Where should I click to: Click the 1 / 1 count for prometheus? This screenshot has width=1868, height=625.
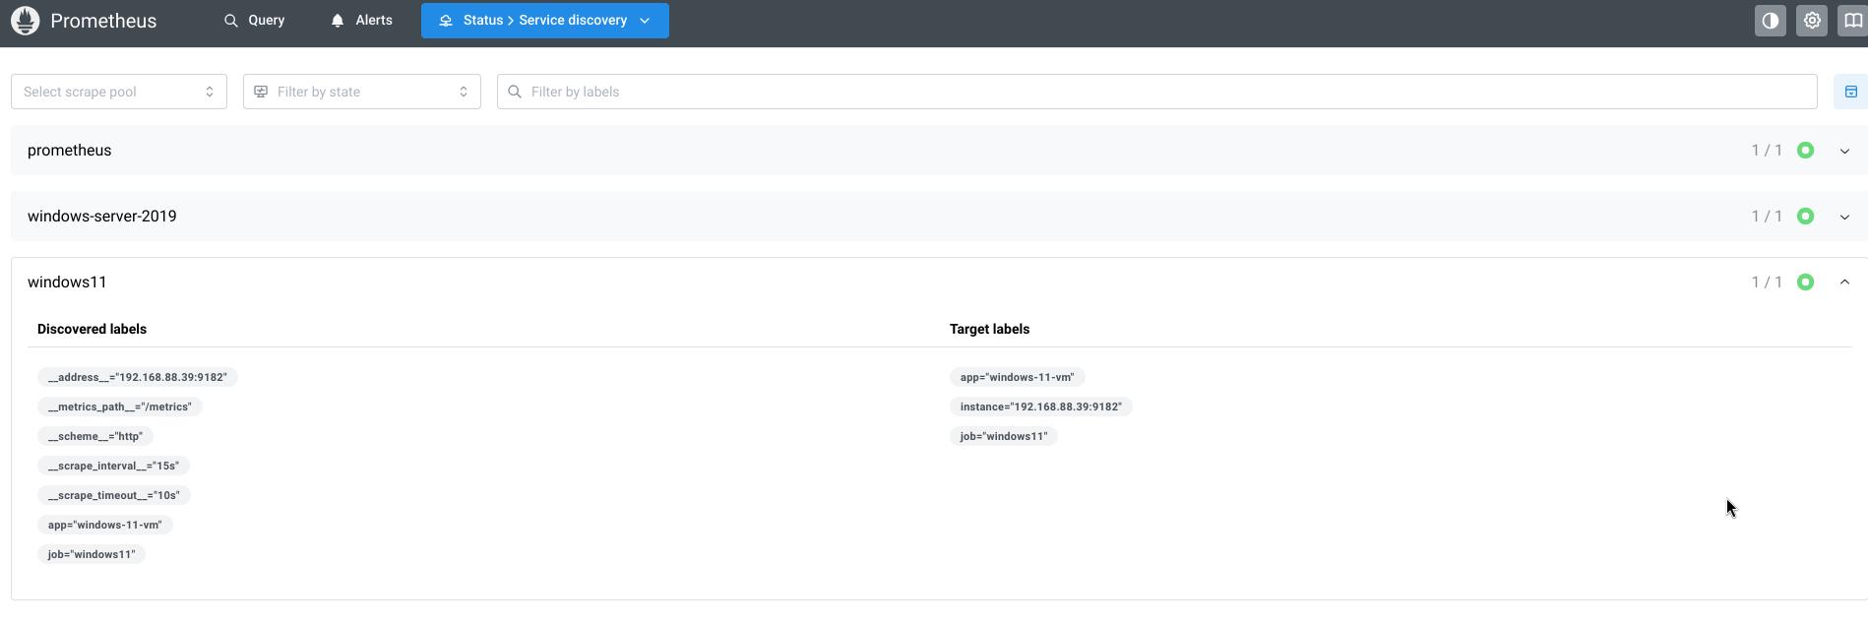tap(1767, 151)
